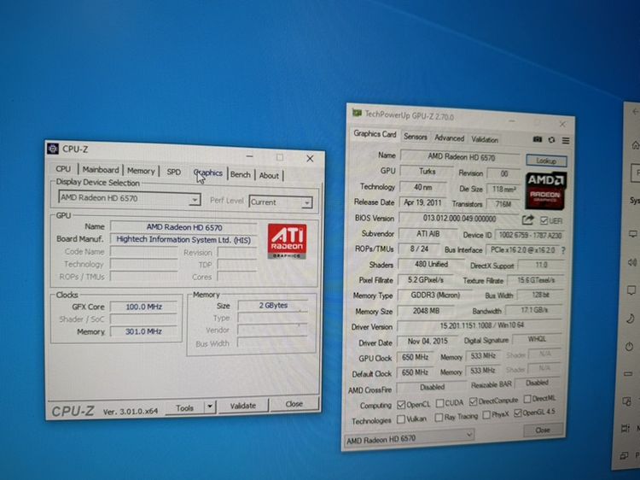Viewport: 640px width, 480px height.
Task: Click the Shaders value 480 Unified
Action: [431, 264]
